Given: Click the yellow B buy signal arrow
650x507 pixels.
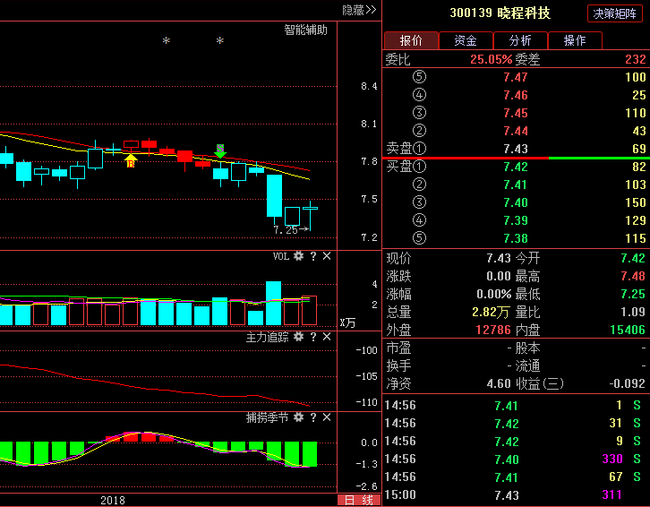Looking at the screenshot, I should coord(131,161).
